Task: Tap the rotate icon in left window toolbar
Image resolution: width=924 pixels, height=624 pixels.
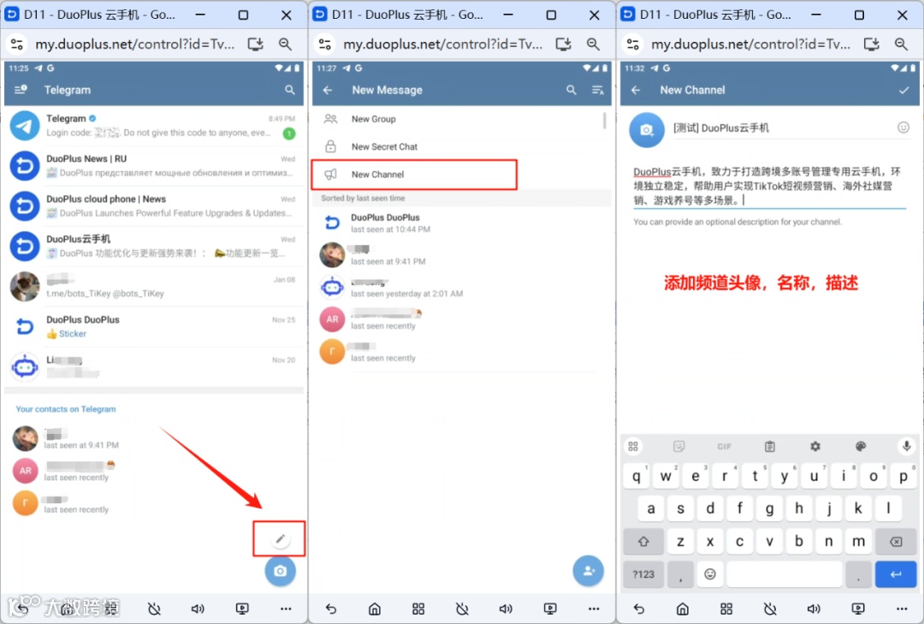Action: click(154, 608)
